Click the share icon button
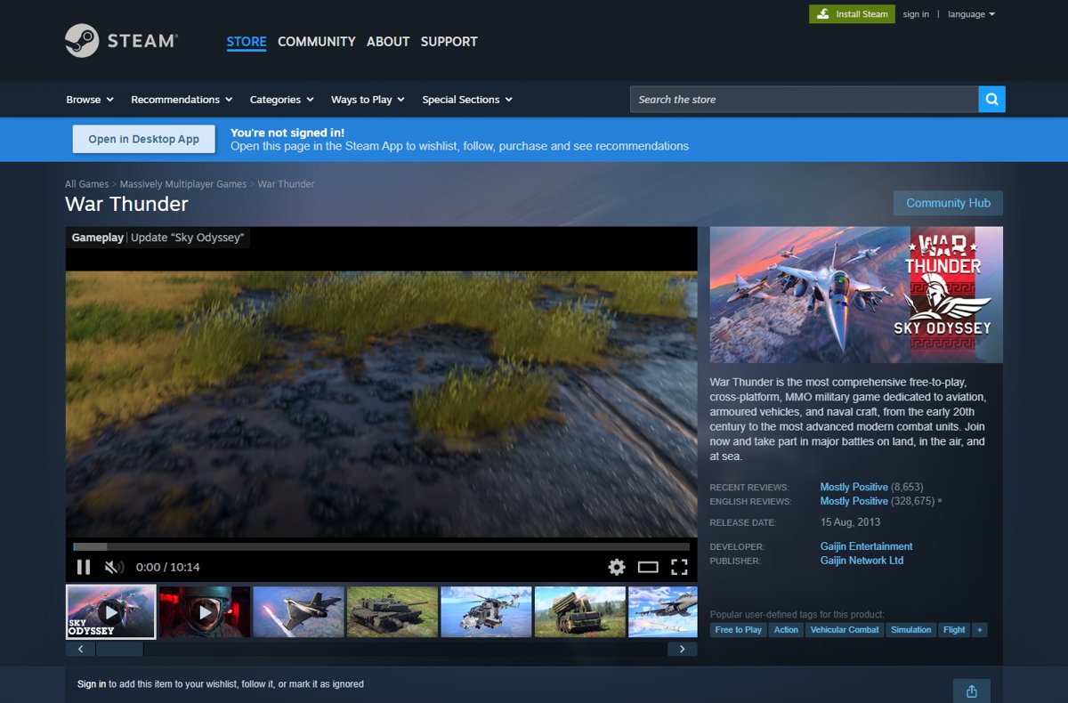This screenshot has height=703, width=1068. coord(972,691)
